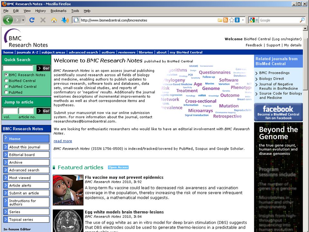Screen dimensions: 309x232
Task: Click the flu vaccine article thumbnail
Action: 68,190
